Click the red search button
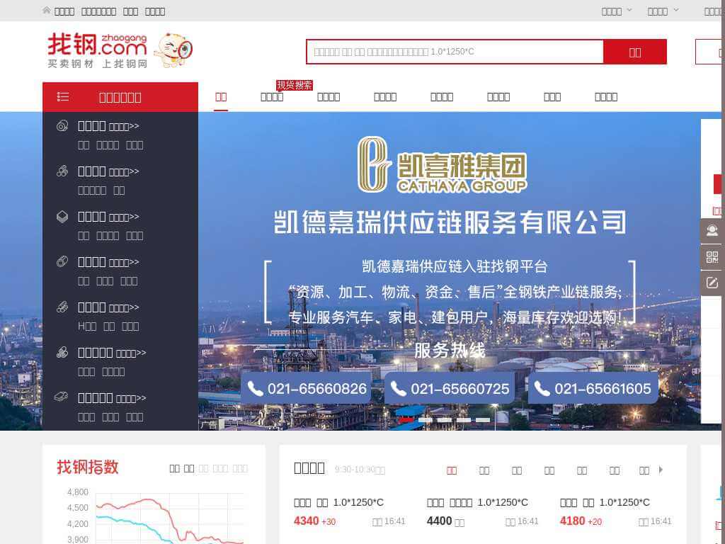 635,52
